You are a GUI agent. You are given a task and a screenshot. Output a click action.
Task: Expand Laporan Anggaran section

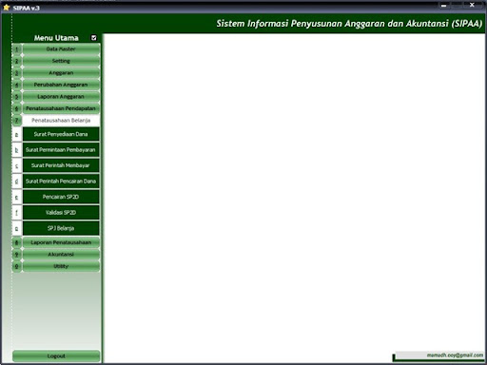tap(61, 97)
